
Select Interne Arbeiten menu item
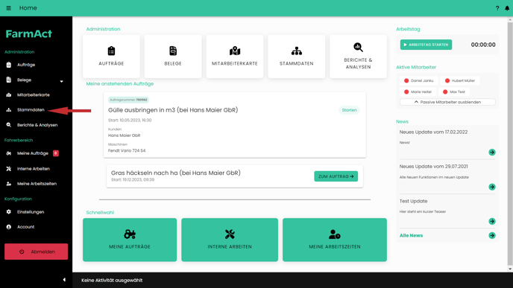[34, 168]
